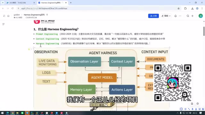This screenshot has width=205, height=115.
Task: Open the notifications bell
Action: tap(176, 16)
